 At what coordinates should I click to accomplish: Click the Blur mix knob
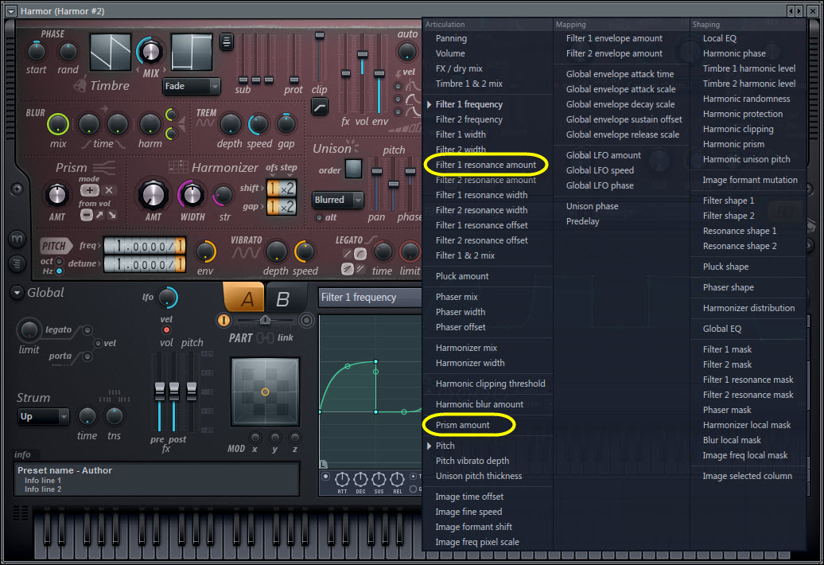coord(58,125)
